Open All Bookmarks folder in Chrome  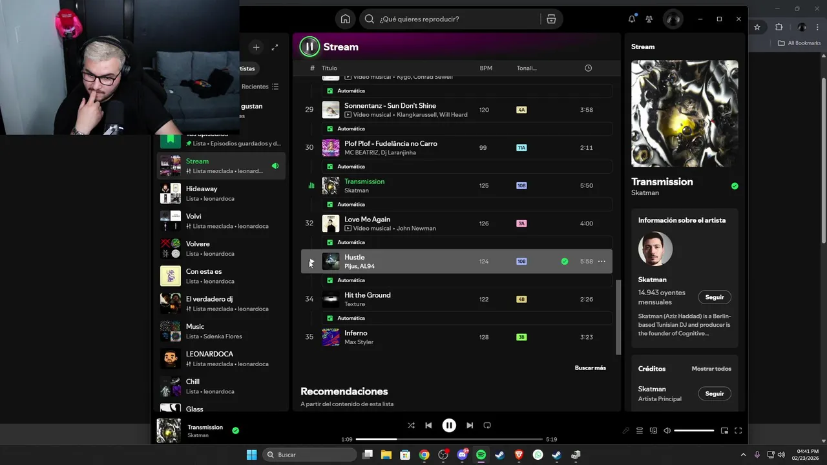click(x=799, y=43)
